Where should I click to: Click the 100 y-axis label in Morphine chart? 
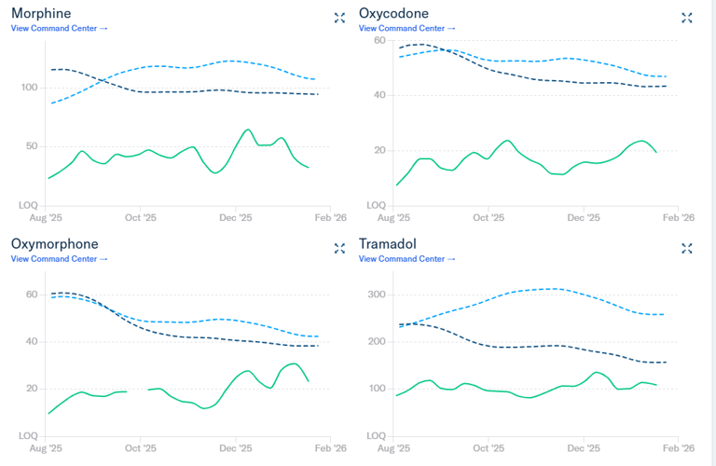[29, 88]
